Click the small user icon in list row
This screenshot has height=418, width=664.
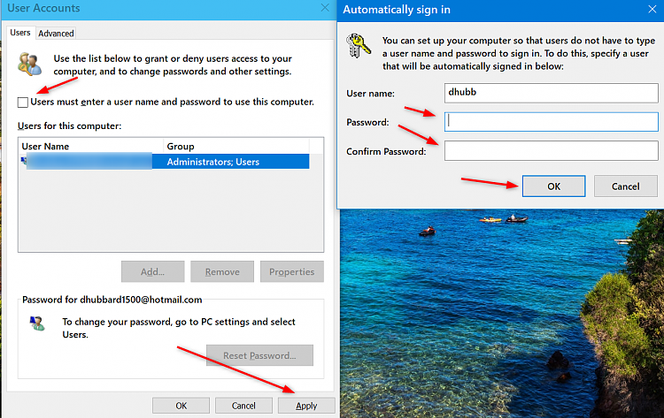point(23,161)
